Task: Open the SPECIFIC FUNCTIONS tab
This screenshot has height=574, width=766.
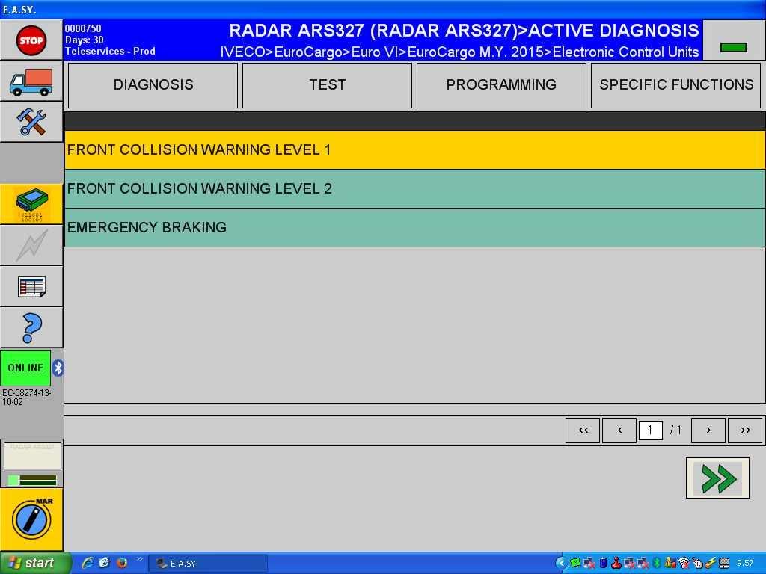Action: tap(676, 85)
